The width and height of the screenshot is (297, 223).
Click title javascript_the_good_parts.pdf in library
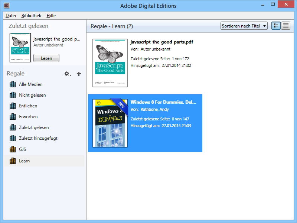pos(162,42)
